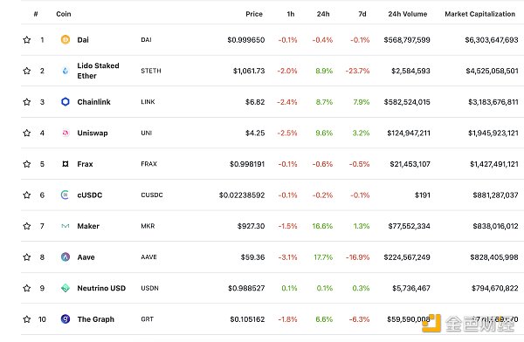Click the Dai coin logo icon
Image resolution: width=524 pixels, height=342 pixels.
(65, 40)
